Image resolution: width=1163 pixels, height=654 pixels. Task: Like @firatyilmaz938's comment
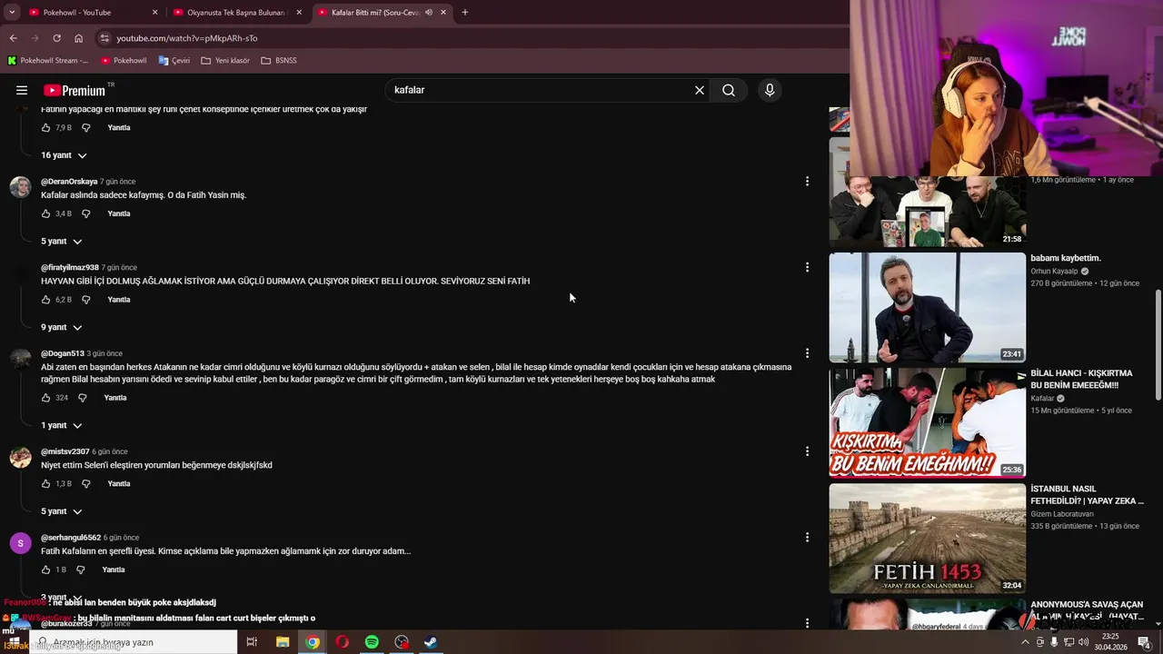[46, 300]
